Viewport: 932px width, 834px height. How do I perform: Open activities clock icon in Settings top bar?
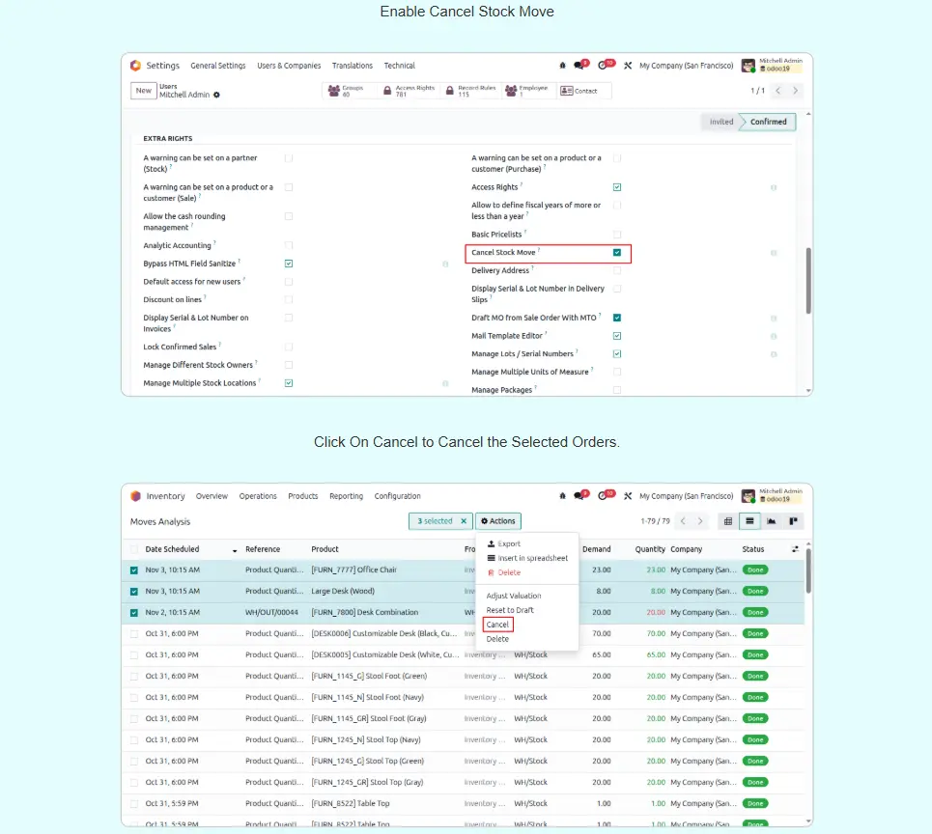605,66
